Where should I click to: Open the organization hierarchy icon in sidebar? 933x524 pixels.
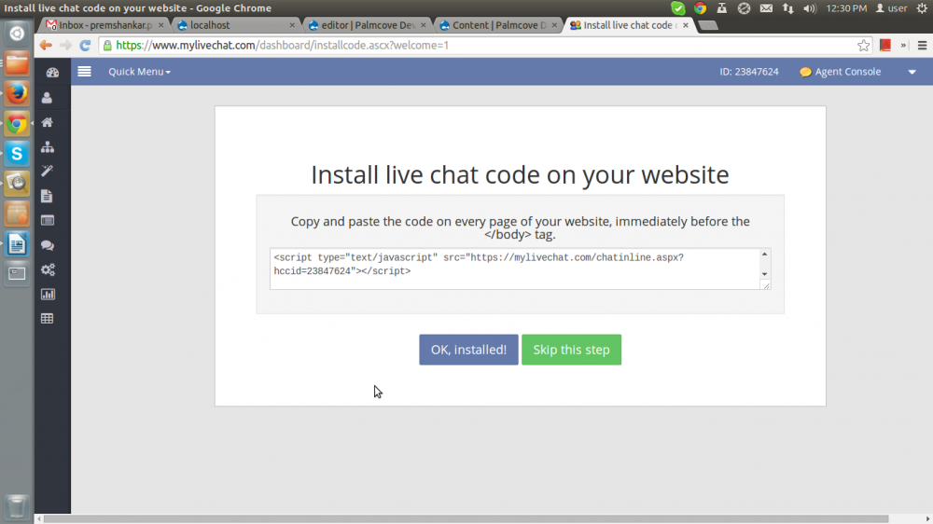tap(47, 147)
